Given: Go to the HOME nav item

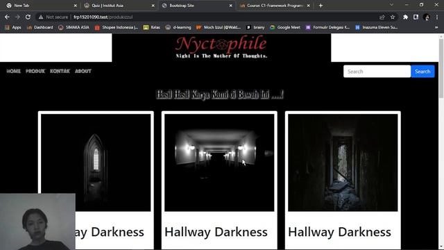Looking at the screenshot, I should click(13, 71).
